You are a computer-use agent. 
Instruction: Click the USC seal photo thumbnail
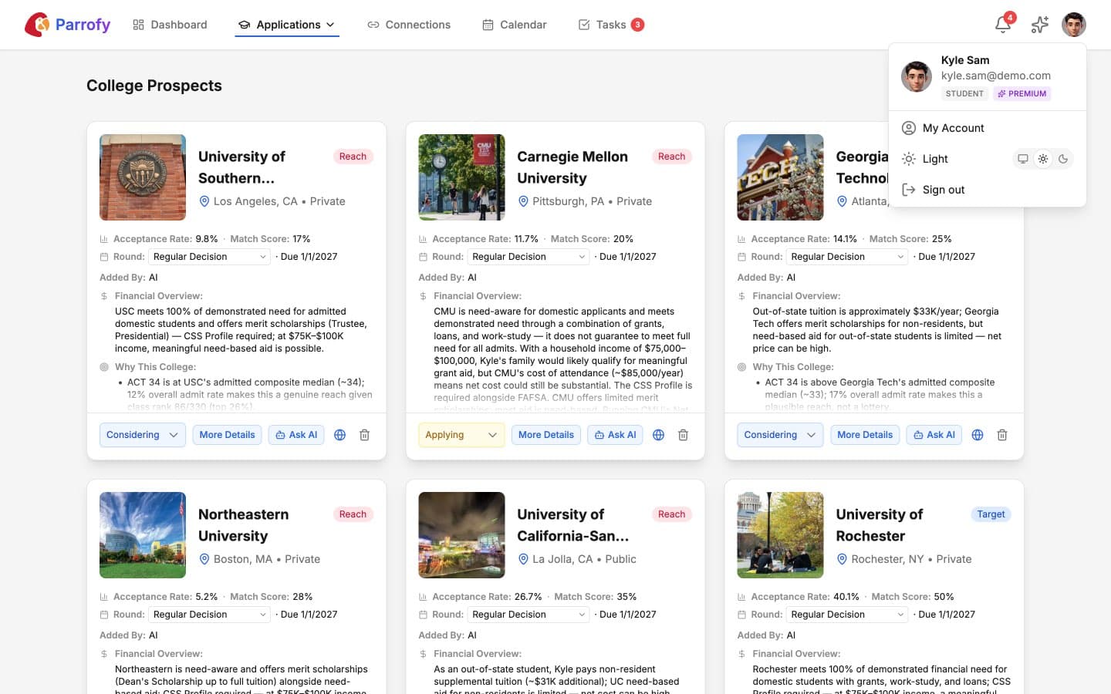[143, 177]
